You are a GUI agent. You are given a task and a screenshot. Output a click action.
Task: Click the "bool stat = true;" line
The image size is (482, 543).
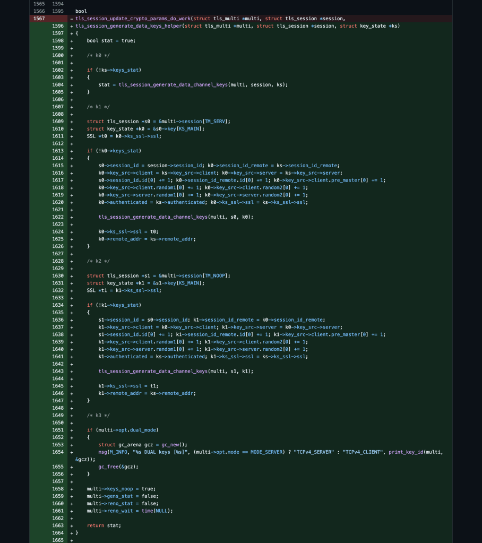tap(111, 40)
